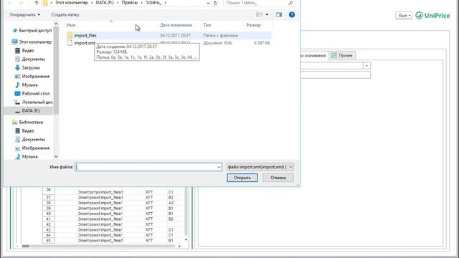Sort by the Дата изменения column header

tap(176, 25)
